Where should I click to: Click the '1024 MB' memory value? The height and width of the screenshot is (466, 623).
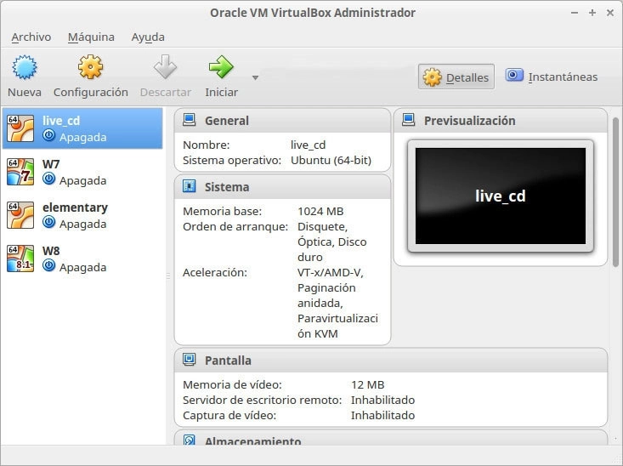(320, 211)
